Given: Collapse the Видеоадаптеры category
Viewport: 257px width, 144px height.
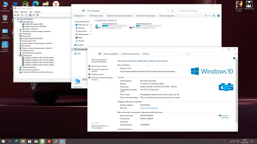Looking at the screenshot, I should click(x=18, y=22).
